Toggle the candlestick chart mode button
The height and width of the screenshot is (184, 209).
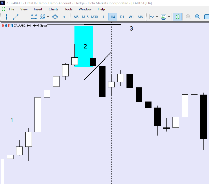[177, 17]
